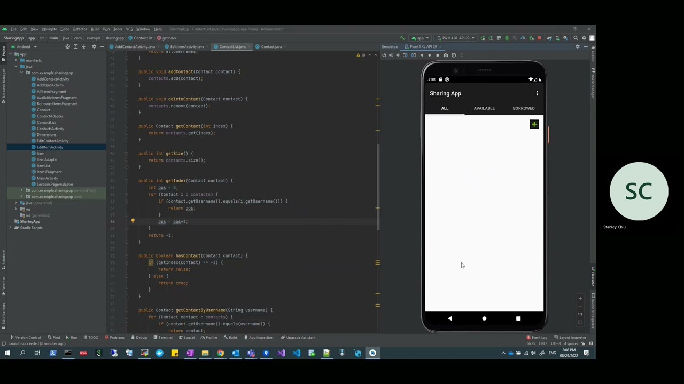Open the Pixel 4 XL API 29 device dropdown
The width and height of the screenshot is (684, 384).
[x=456, y=38]
